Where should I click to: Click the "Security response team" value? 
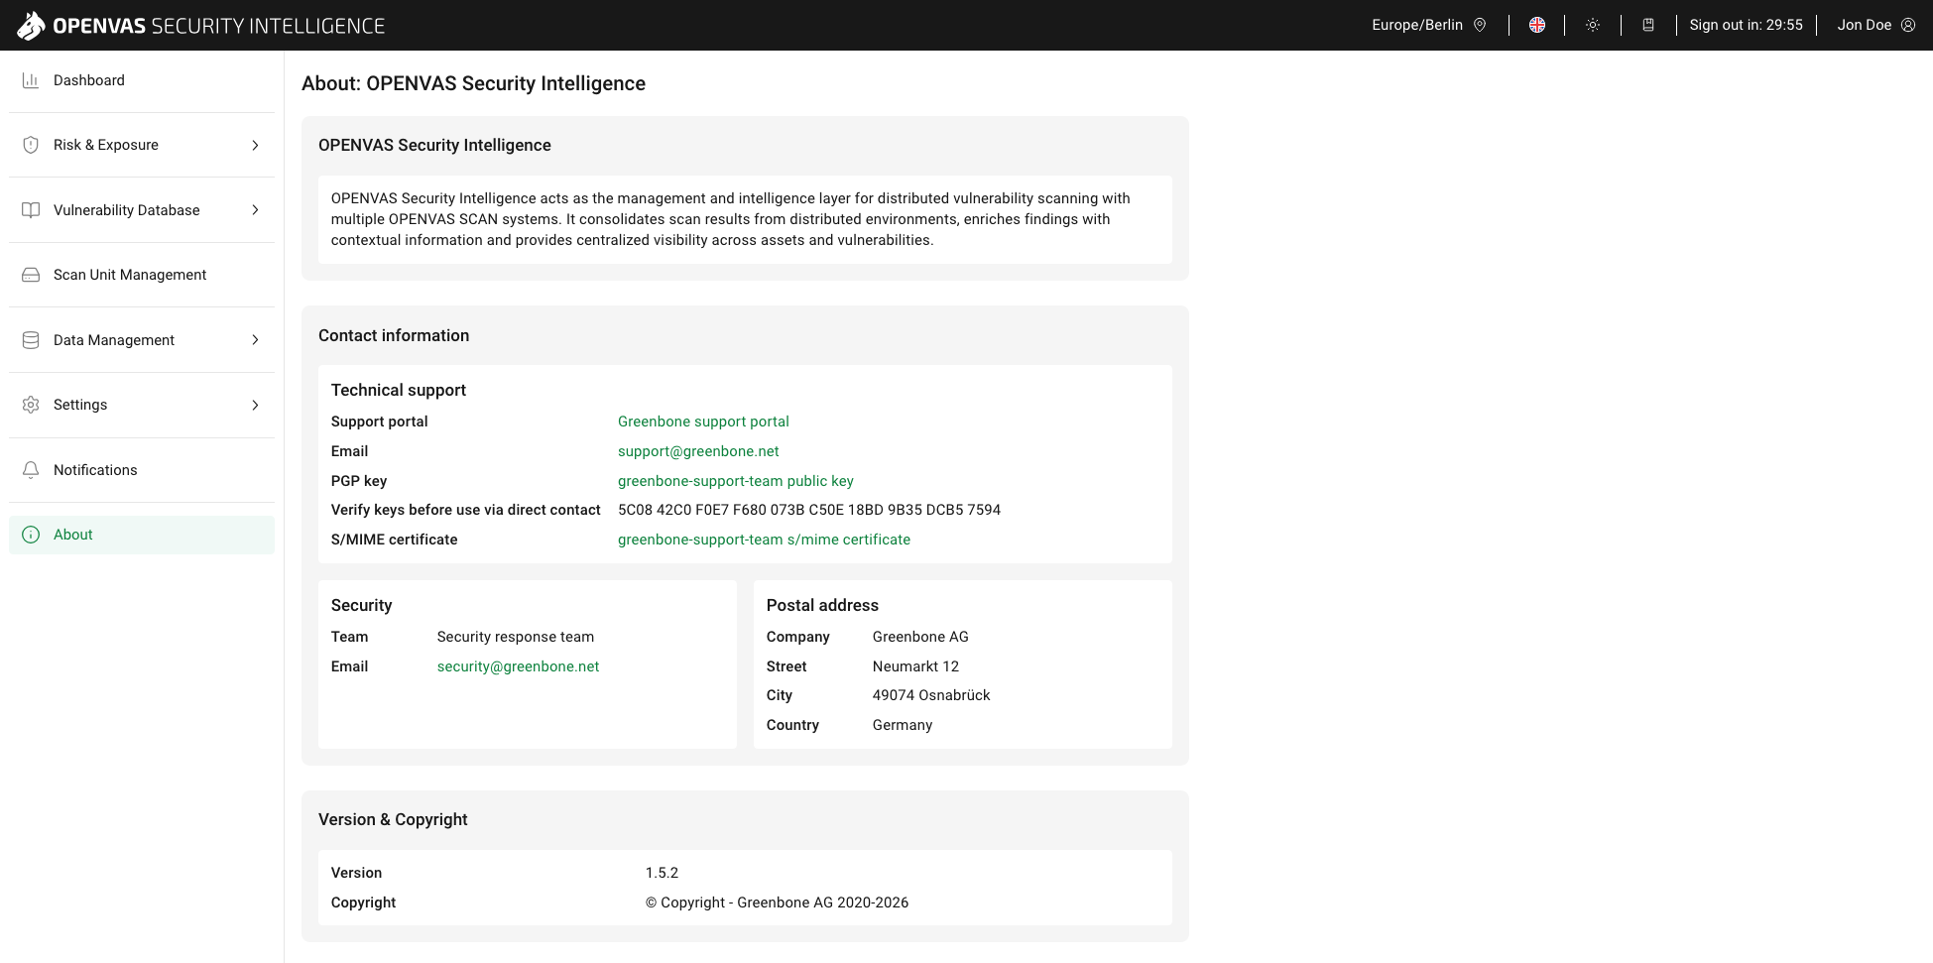[x=516, y=637]
